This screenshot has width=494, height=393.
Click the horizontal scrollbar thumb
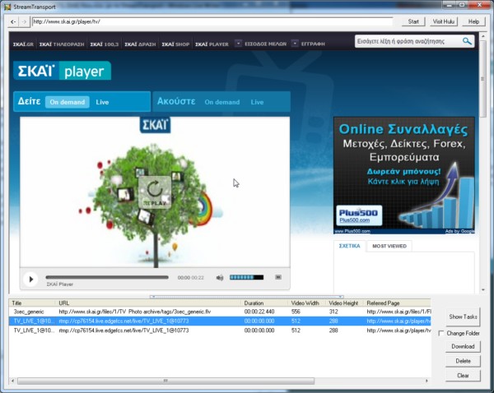(165, 381)
